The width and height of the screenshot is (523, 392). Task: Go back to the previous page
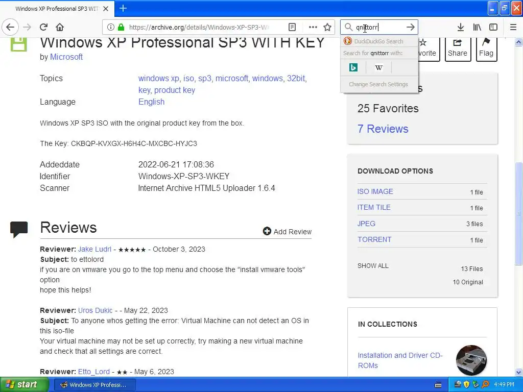(x=10, y=27)
